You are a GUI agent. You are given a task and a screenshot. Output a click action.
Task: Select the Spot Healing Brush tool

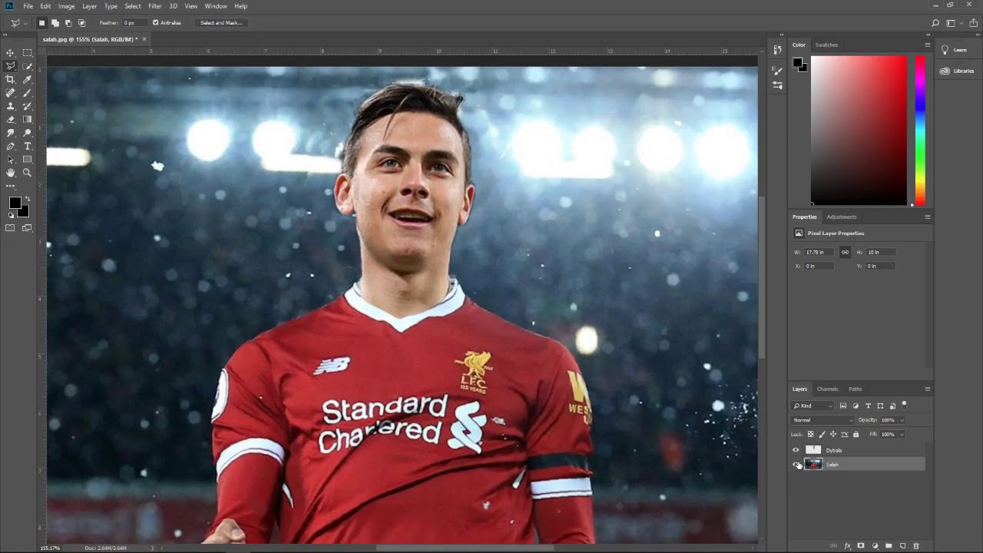pyautogui.click(x=11, y=93)
